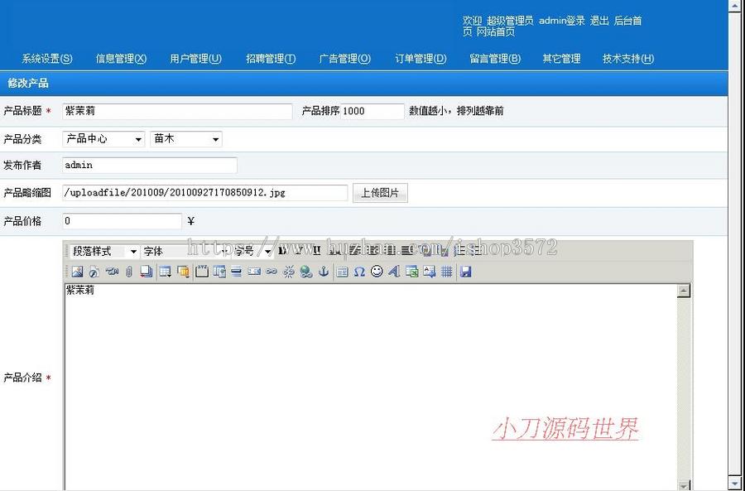
Task: Click the stacked pages icon after the paperclip
Action: click(147, 272)
